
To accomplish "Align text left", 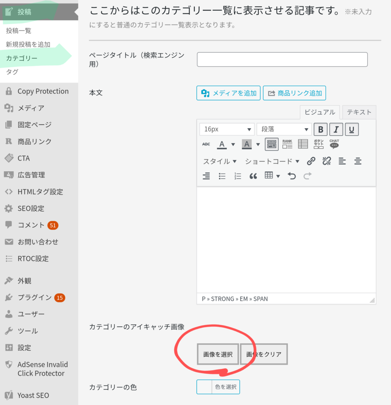I will [342, 161].
